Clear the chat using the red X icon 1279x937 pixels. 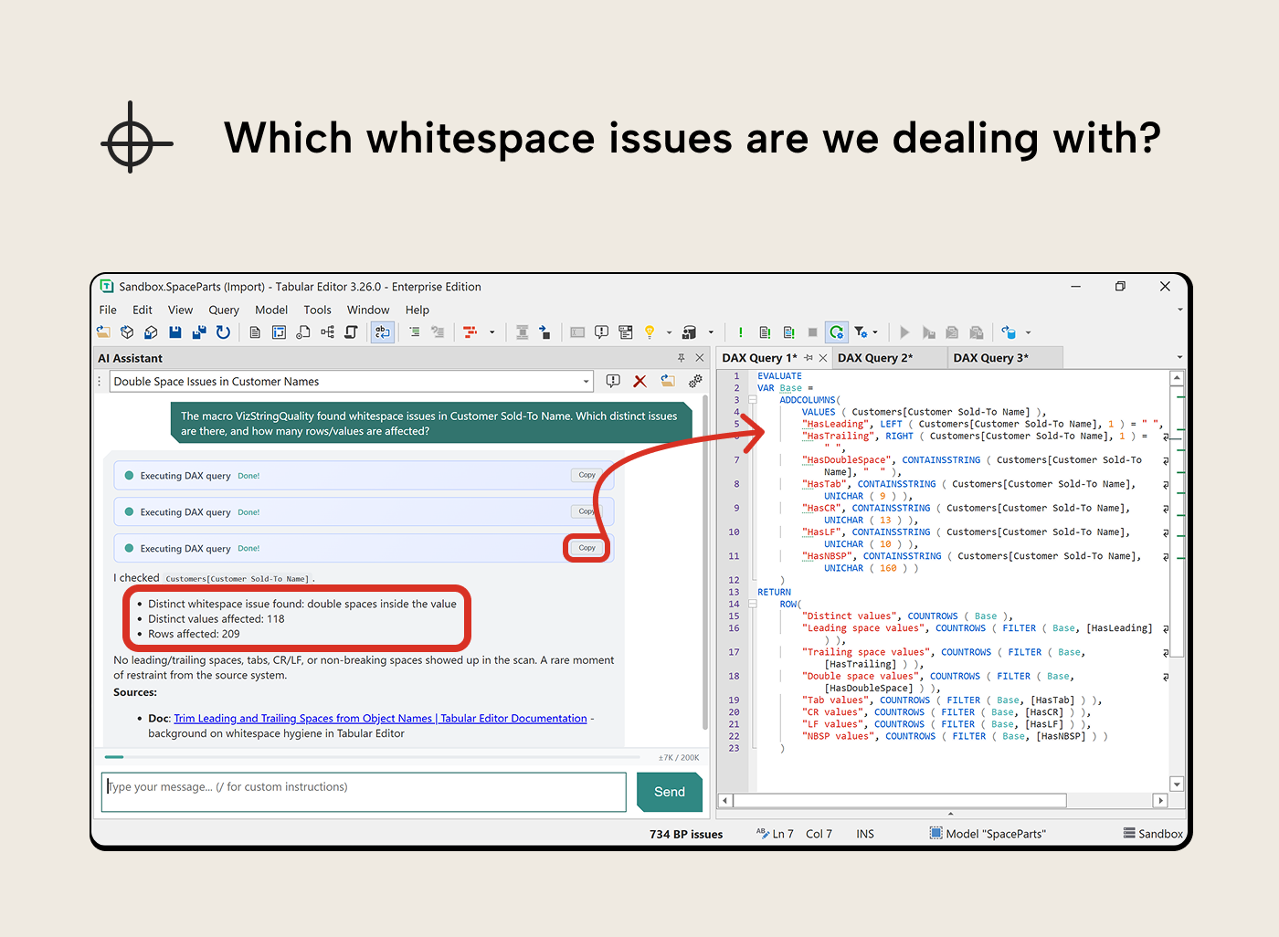639,381
